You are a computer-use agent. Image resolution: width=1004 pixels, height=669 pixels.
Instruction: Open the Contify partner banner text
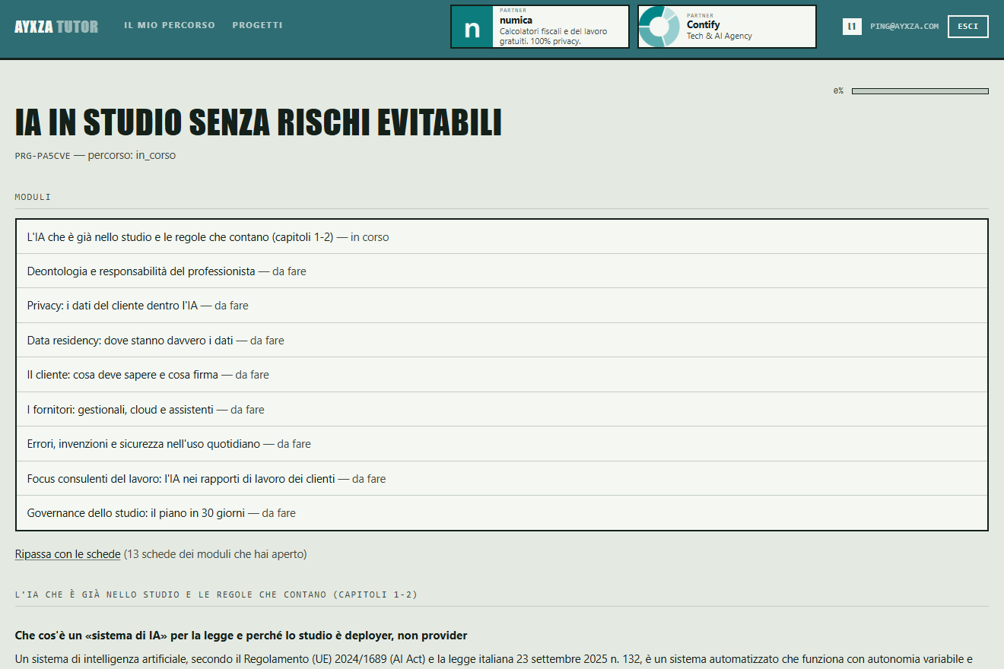(x=720, y=26)
